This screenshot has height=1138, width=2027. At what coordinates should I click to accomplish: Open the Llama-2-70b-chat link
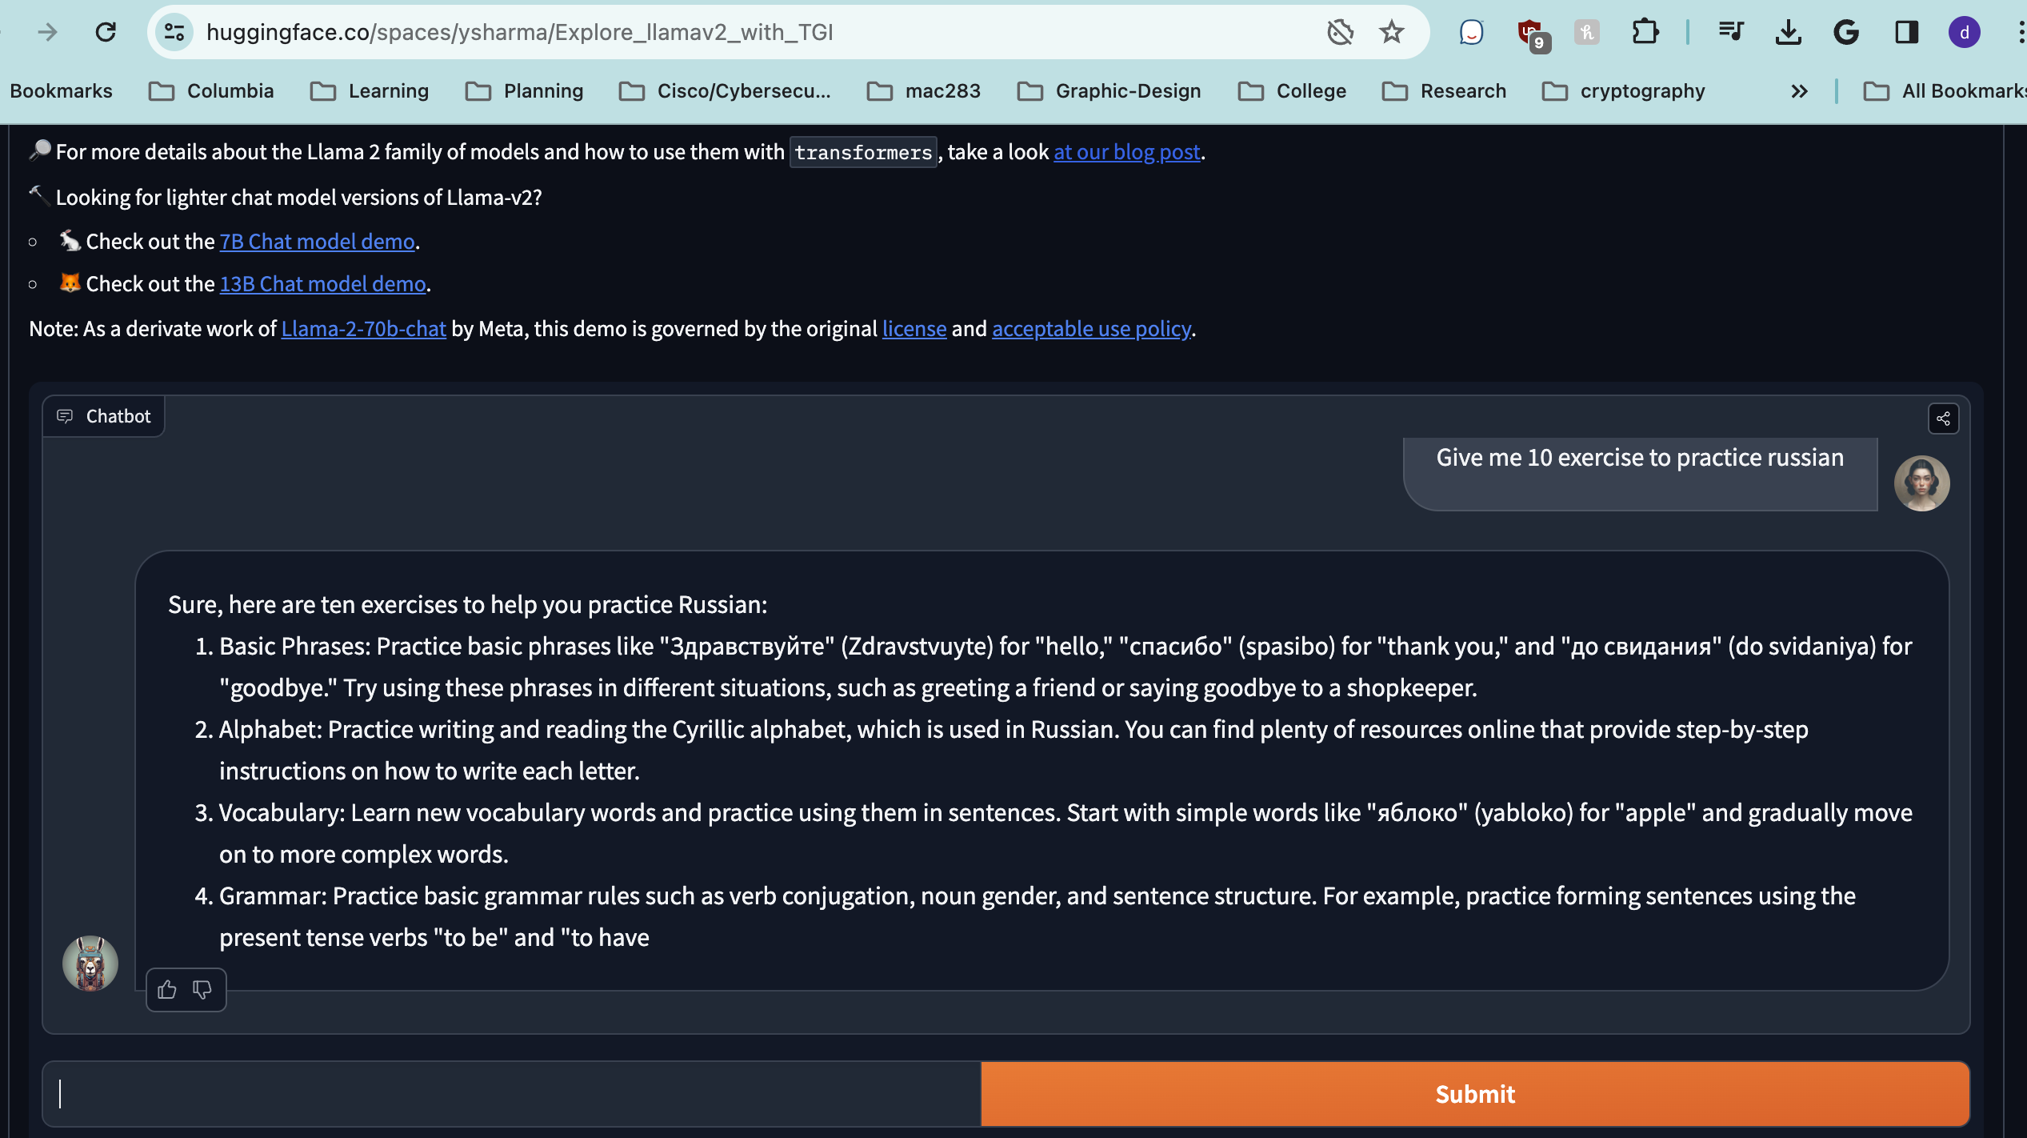pos(363,328)
